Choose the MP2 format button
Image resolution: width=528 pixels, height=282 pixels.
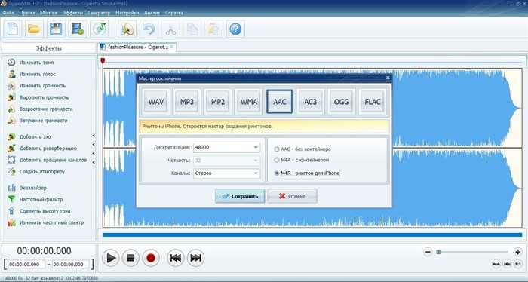coord(218,102)
